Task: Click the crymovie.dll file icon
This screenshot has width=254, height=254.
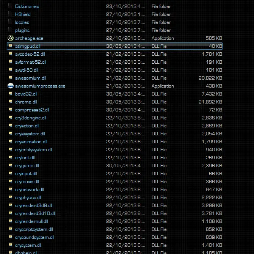Action: [x=11, y=181]
